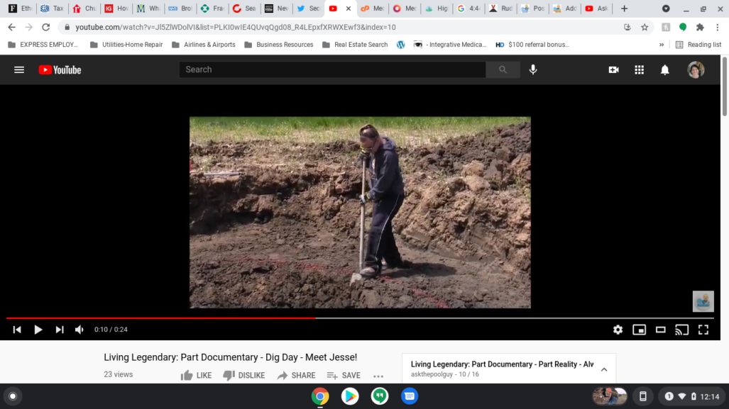Open video settings gear
This screenshot has width=729, height=409.
click(618, 330)
